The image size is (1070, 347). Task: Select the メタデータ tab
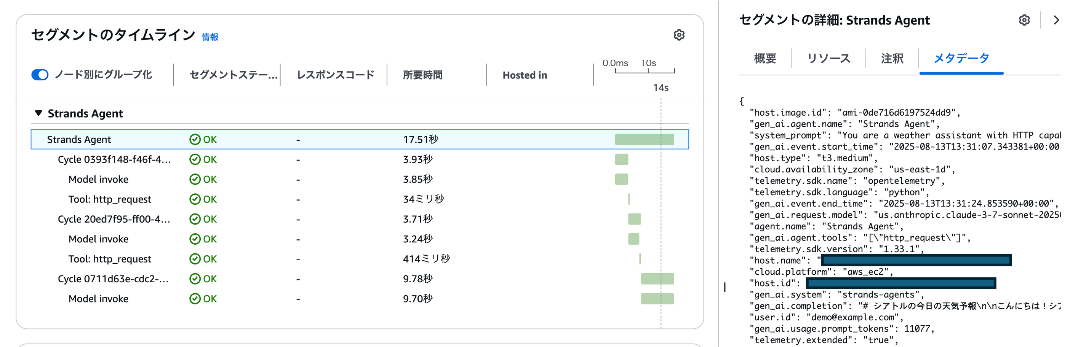tap(961, 59)
